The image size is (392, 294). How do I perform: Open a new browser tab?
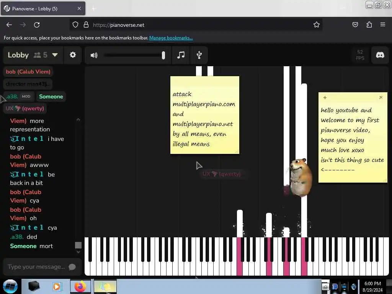(x=94, y=9)
